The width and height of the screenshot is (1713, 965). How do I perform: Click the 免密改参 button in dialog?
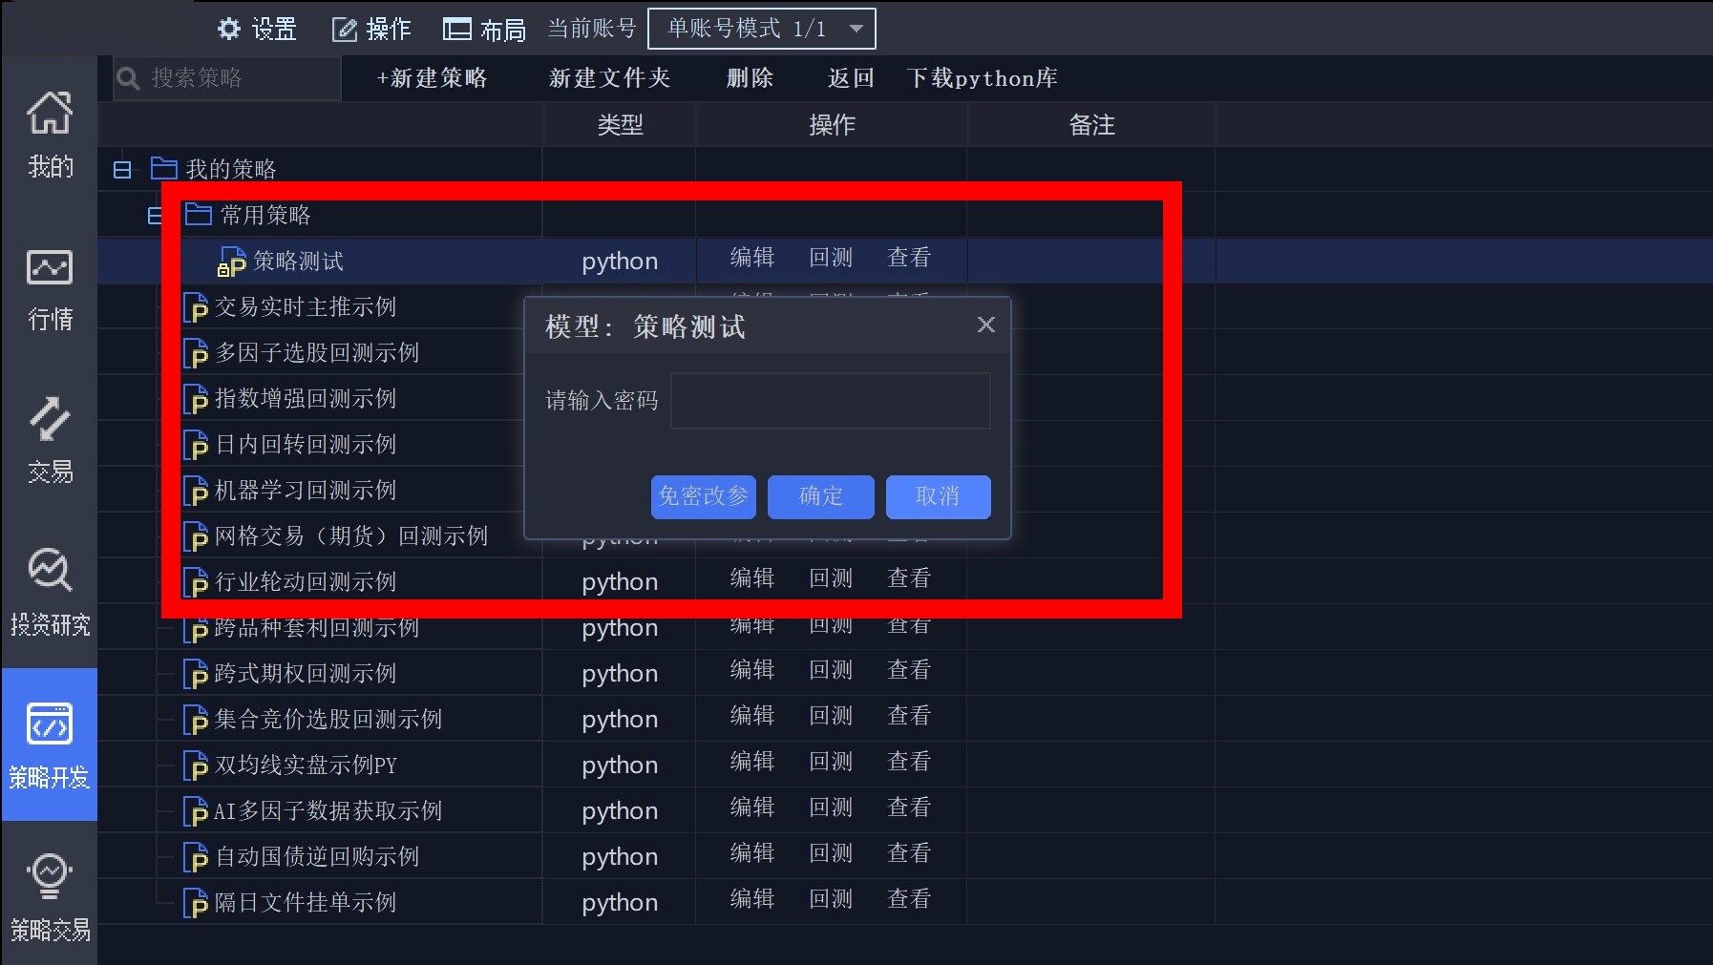703,496
